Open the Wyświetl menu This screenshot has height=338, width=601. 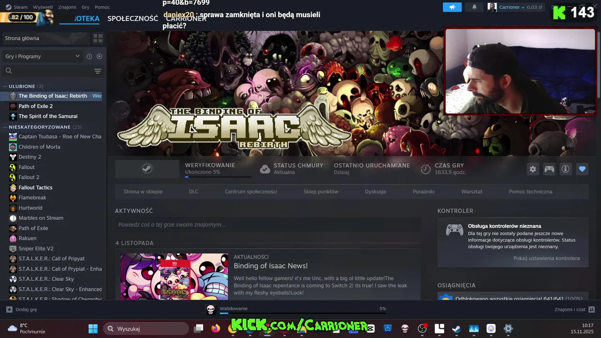click(x=43, y=7)
